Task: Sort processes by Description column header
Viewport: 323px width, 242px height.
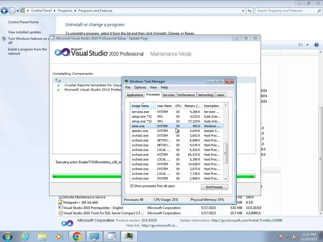Action: point(212,106)
